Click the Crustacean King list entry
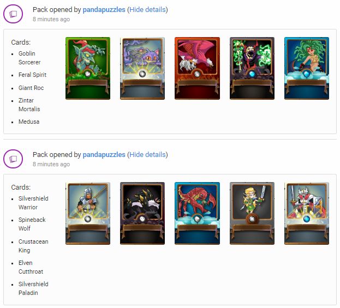The height and width of the screenshot is (308, 340). (x=33, y=246)
